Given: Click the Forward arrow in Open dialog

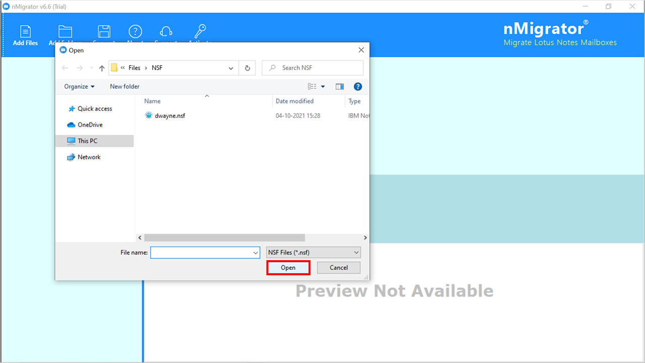Looking at the screenshot, I should pyautogui.click(x=80, y=68).
